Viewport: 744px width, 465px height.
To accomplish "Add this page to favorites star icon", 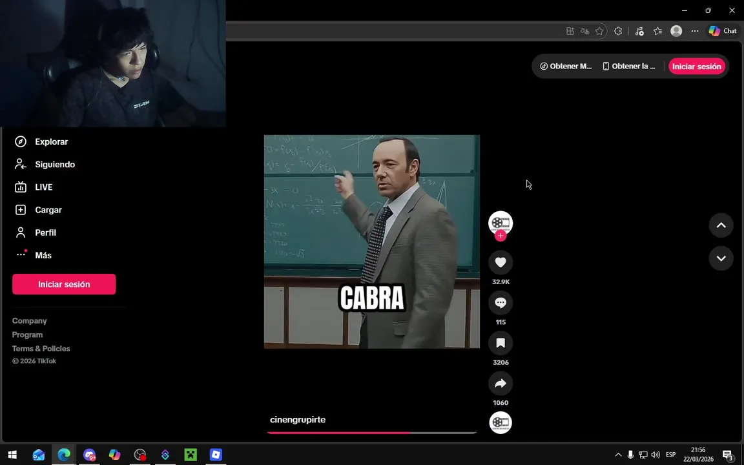I will click(x=599, y=31).
